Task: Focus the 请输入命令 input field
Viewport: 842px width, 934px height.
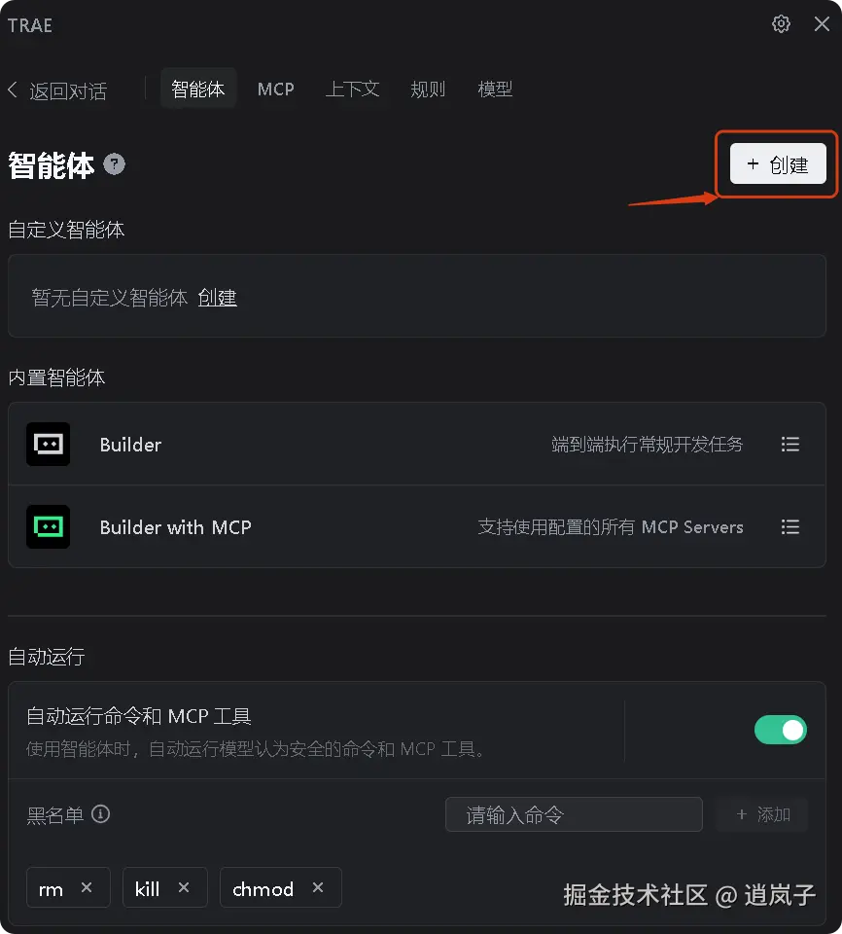Action: coord(574,814)
